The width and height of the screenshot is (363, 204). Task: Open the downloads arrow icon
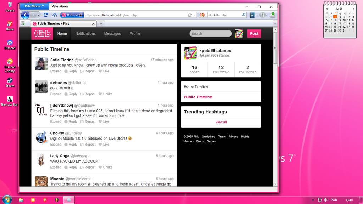(273, 15)
